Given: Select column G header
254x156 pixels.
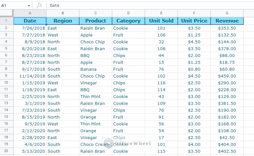Looking at the screenshot, I should pos(227,13).
